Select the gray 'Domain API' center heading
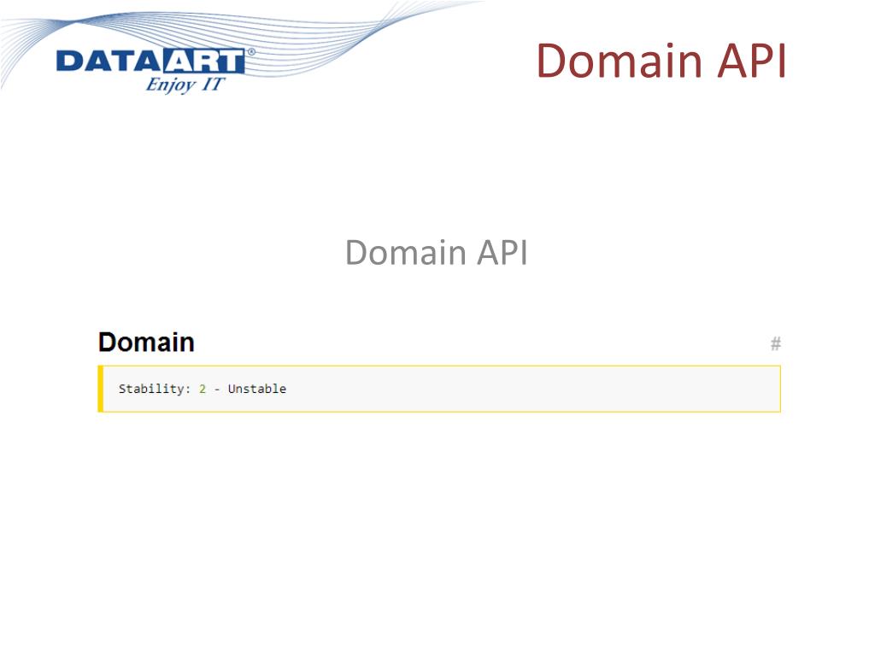This screenshot has height=656, width=875. [437, 253]
